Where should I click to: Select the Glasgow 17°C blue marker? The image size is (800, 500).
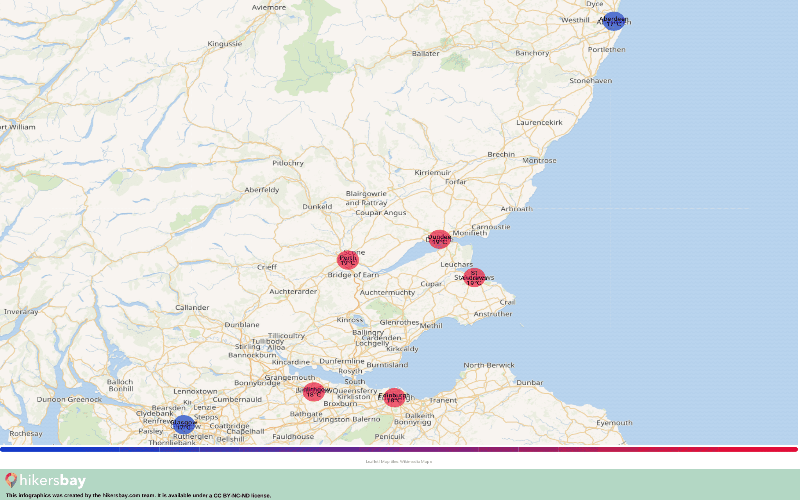click(184, 425)
